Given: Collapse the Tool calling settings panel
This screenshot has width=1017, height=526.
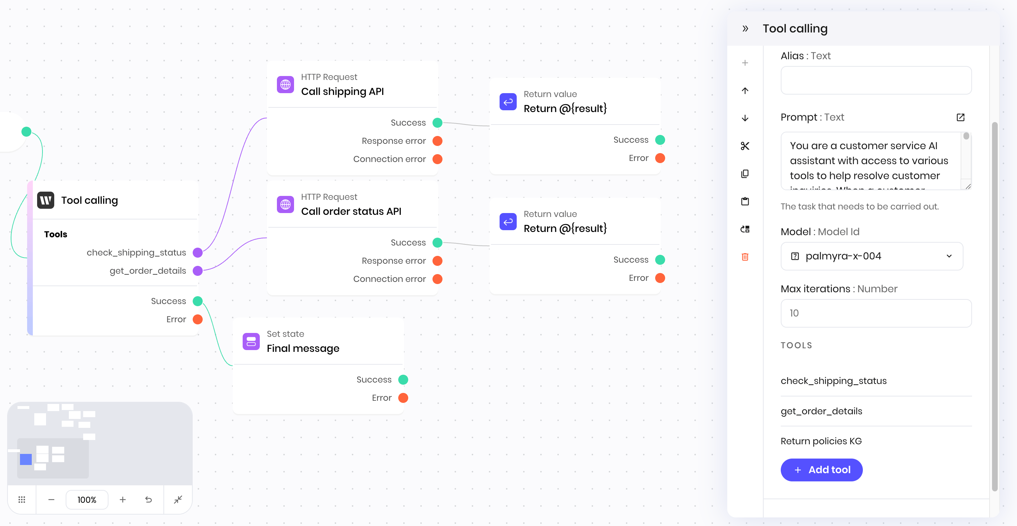Looking at the screenshot, I should point(745,29).
